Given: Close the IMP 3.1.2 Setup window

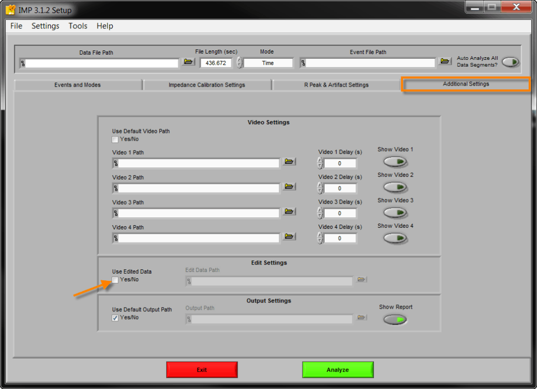Looking at the screenshot, I should [517, 7].
